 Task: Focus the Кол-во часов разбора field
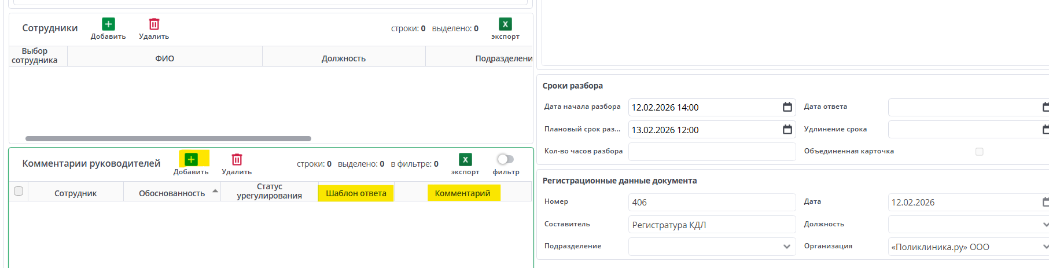(x=712, y=152)
